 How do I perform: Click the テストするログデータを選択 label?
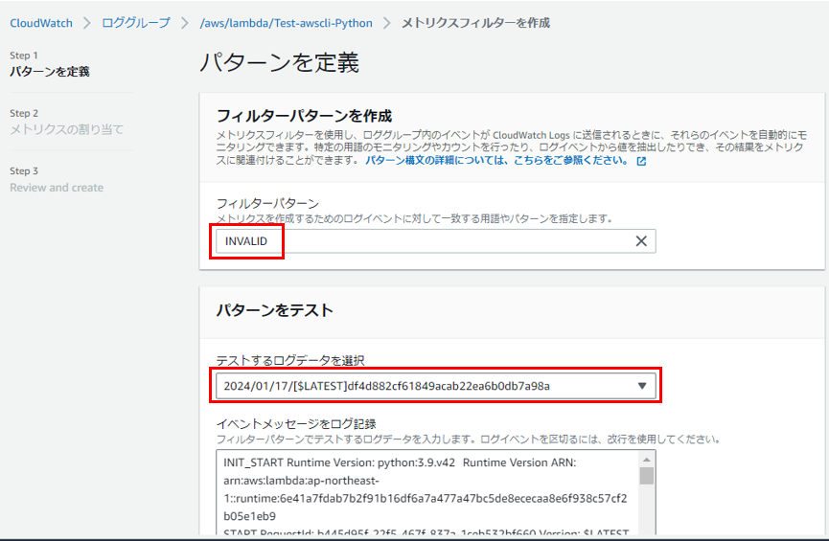[x=290, y=360]
